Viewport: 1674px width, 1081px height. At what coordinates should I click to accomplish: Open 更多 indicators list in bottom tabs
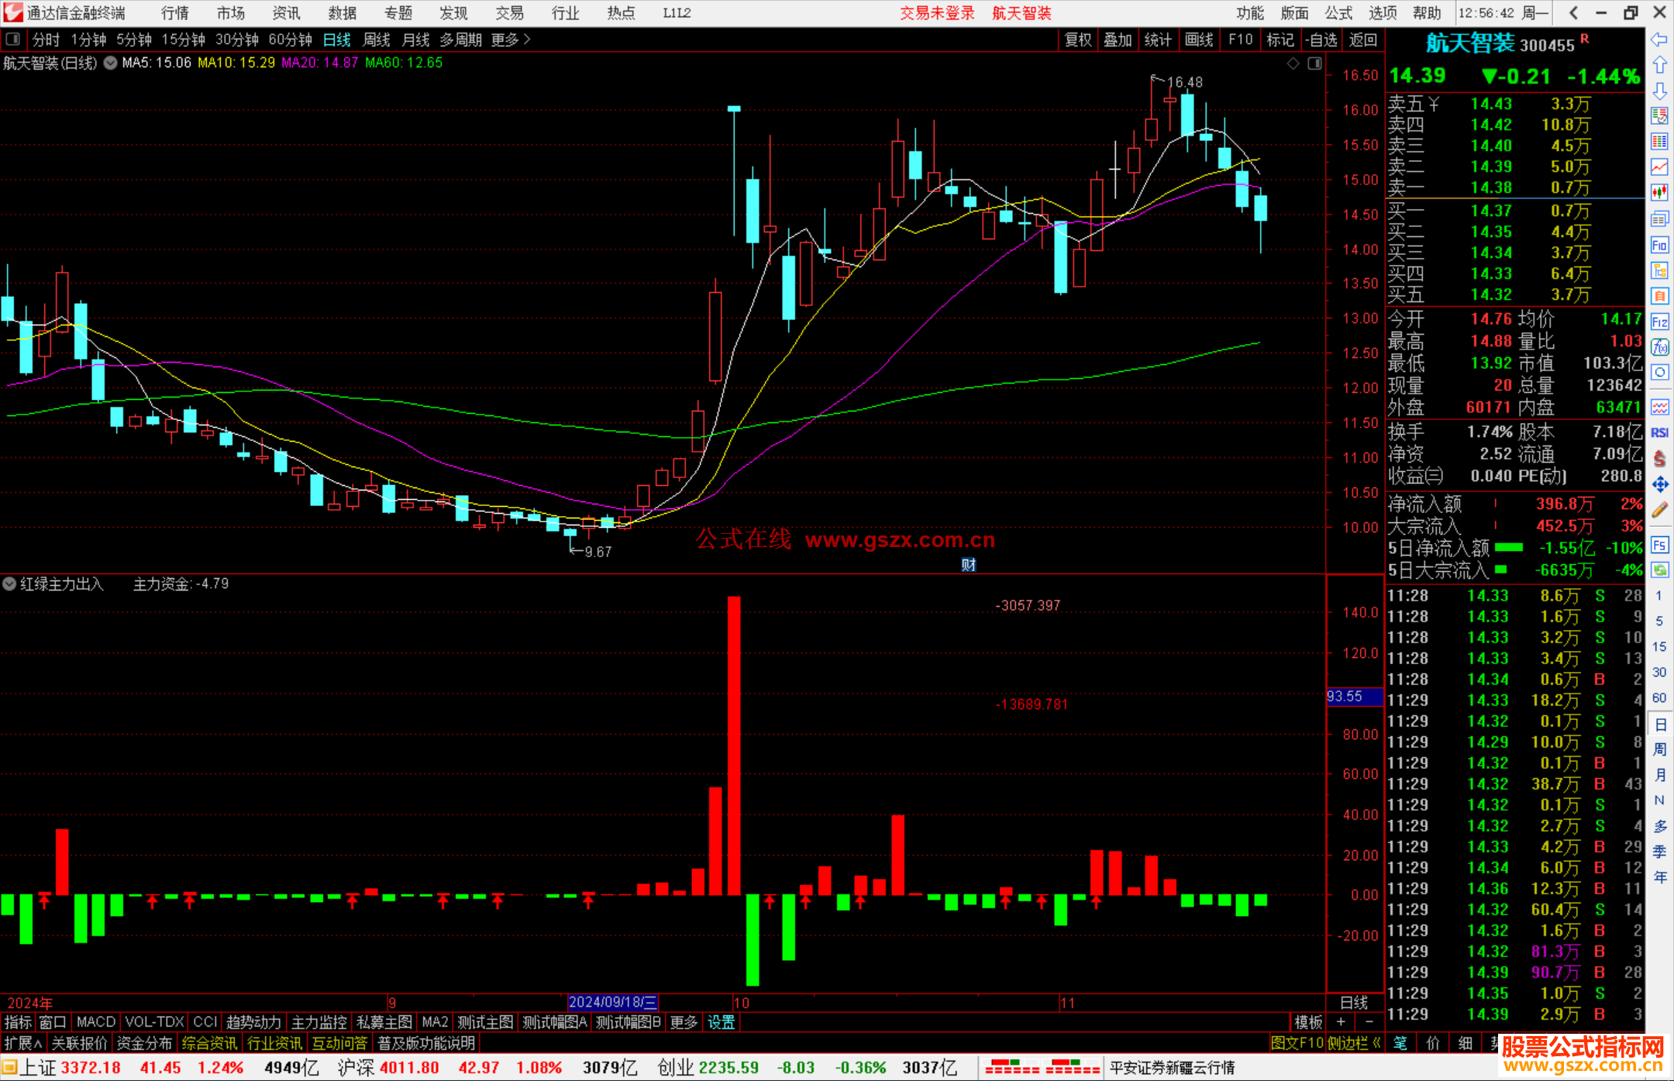pos(684,1022)
